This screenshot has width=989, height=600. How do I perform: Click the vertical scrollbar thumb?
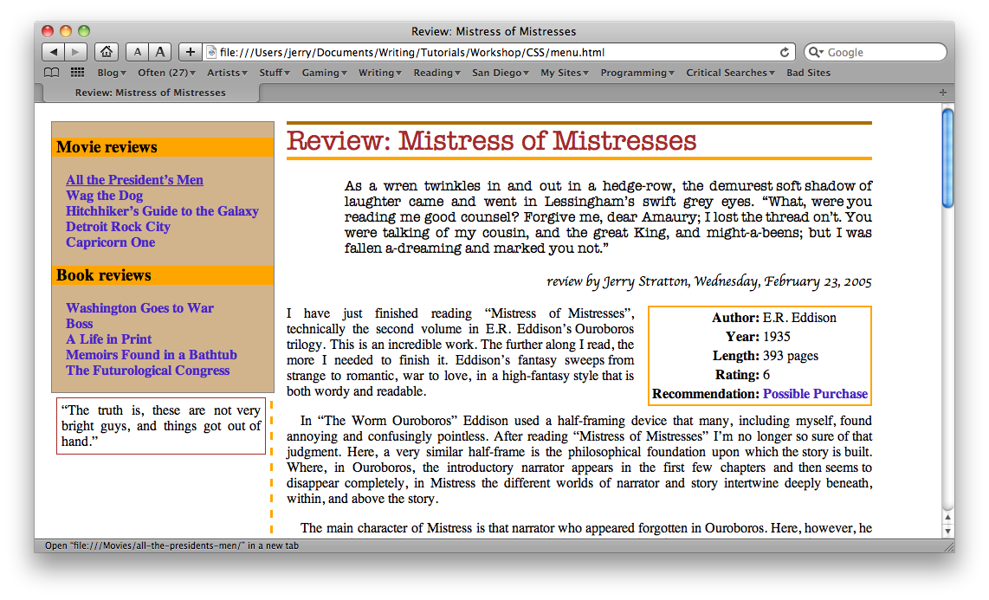947,158
